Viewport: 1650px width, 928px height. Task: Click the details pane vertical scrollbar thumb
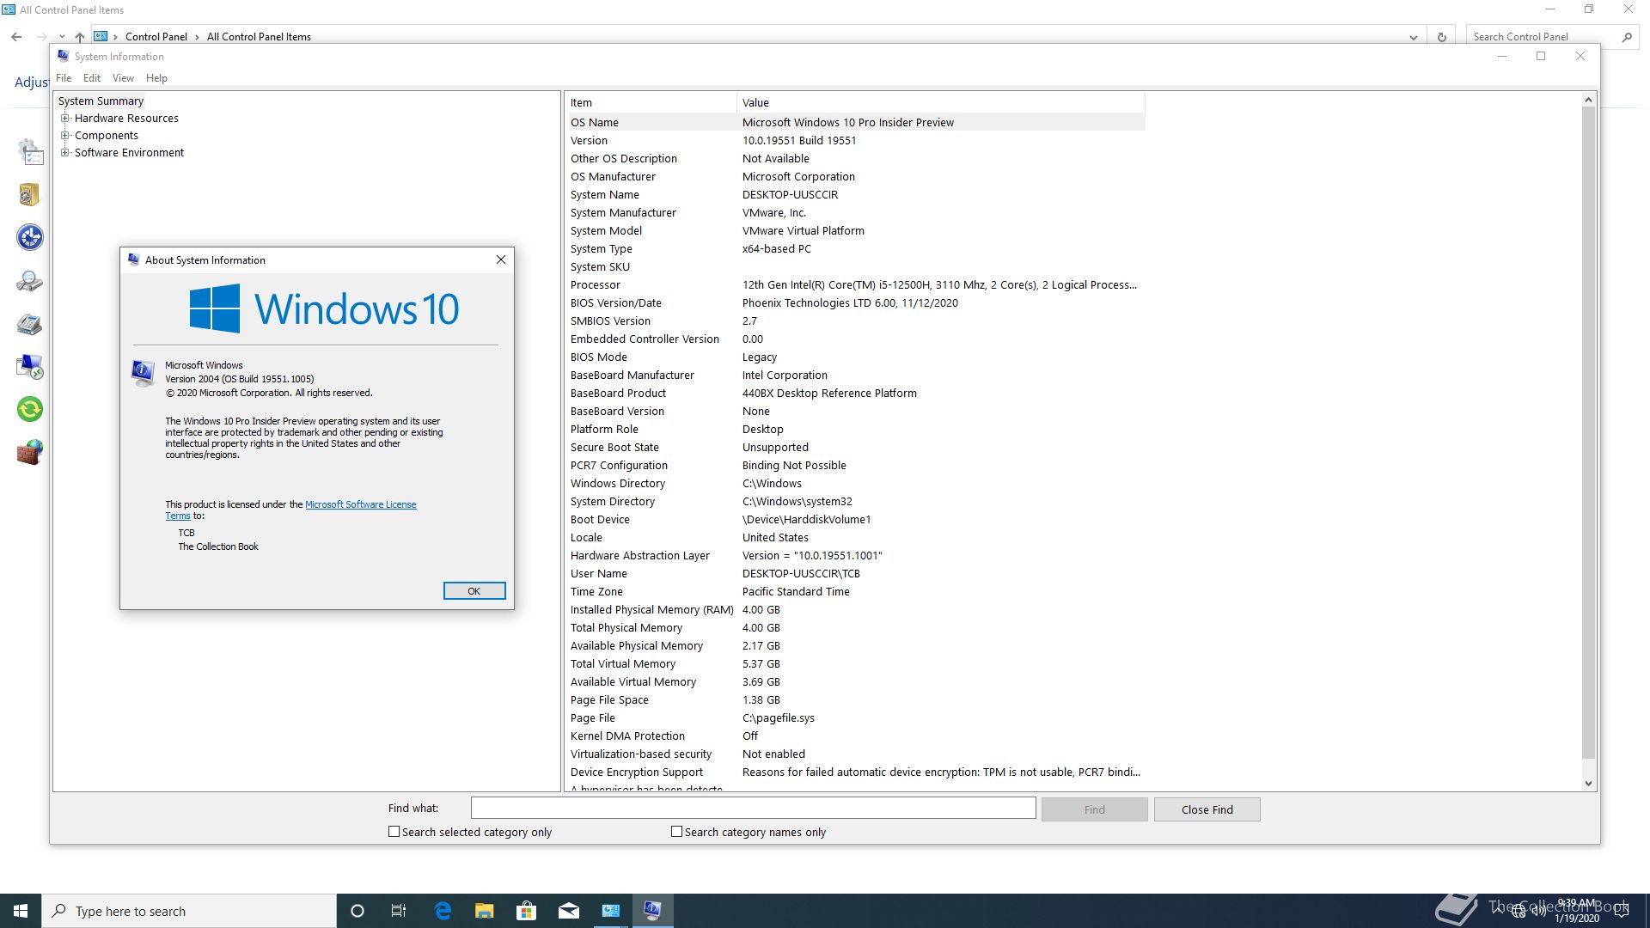(1588, 433)
